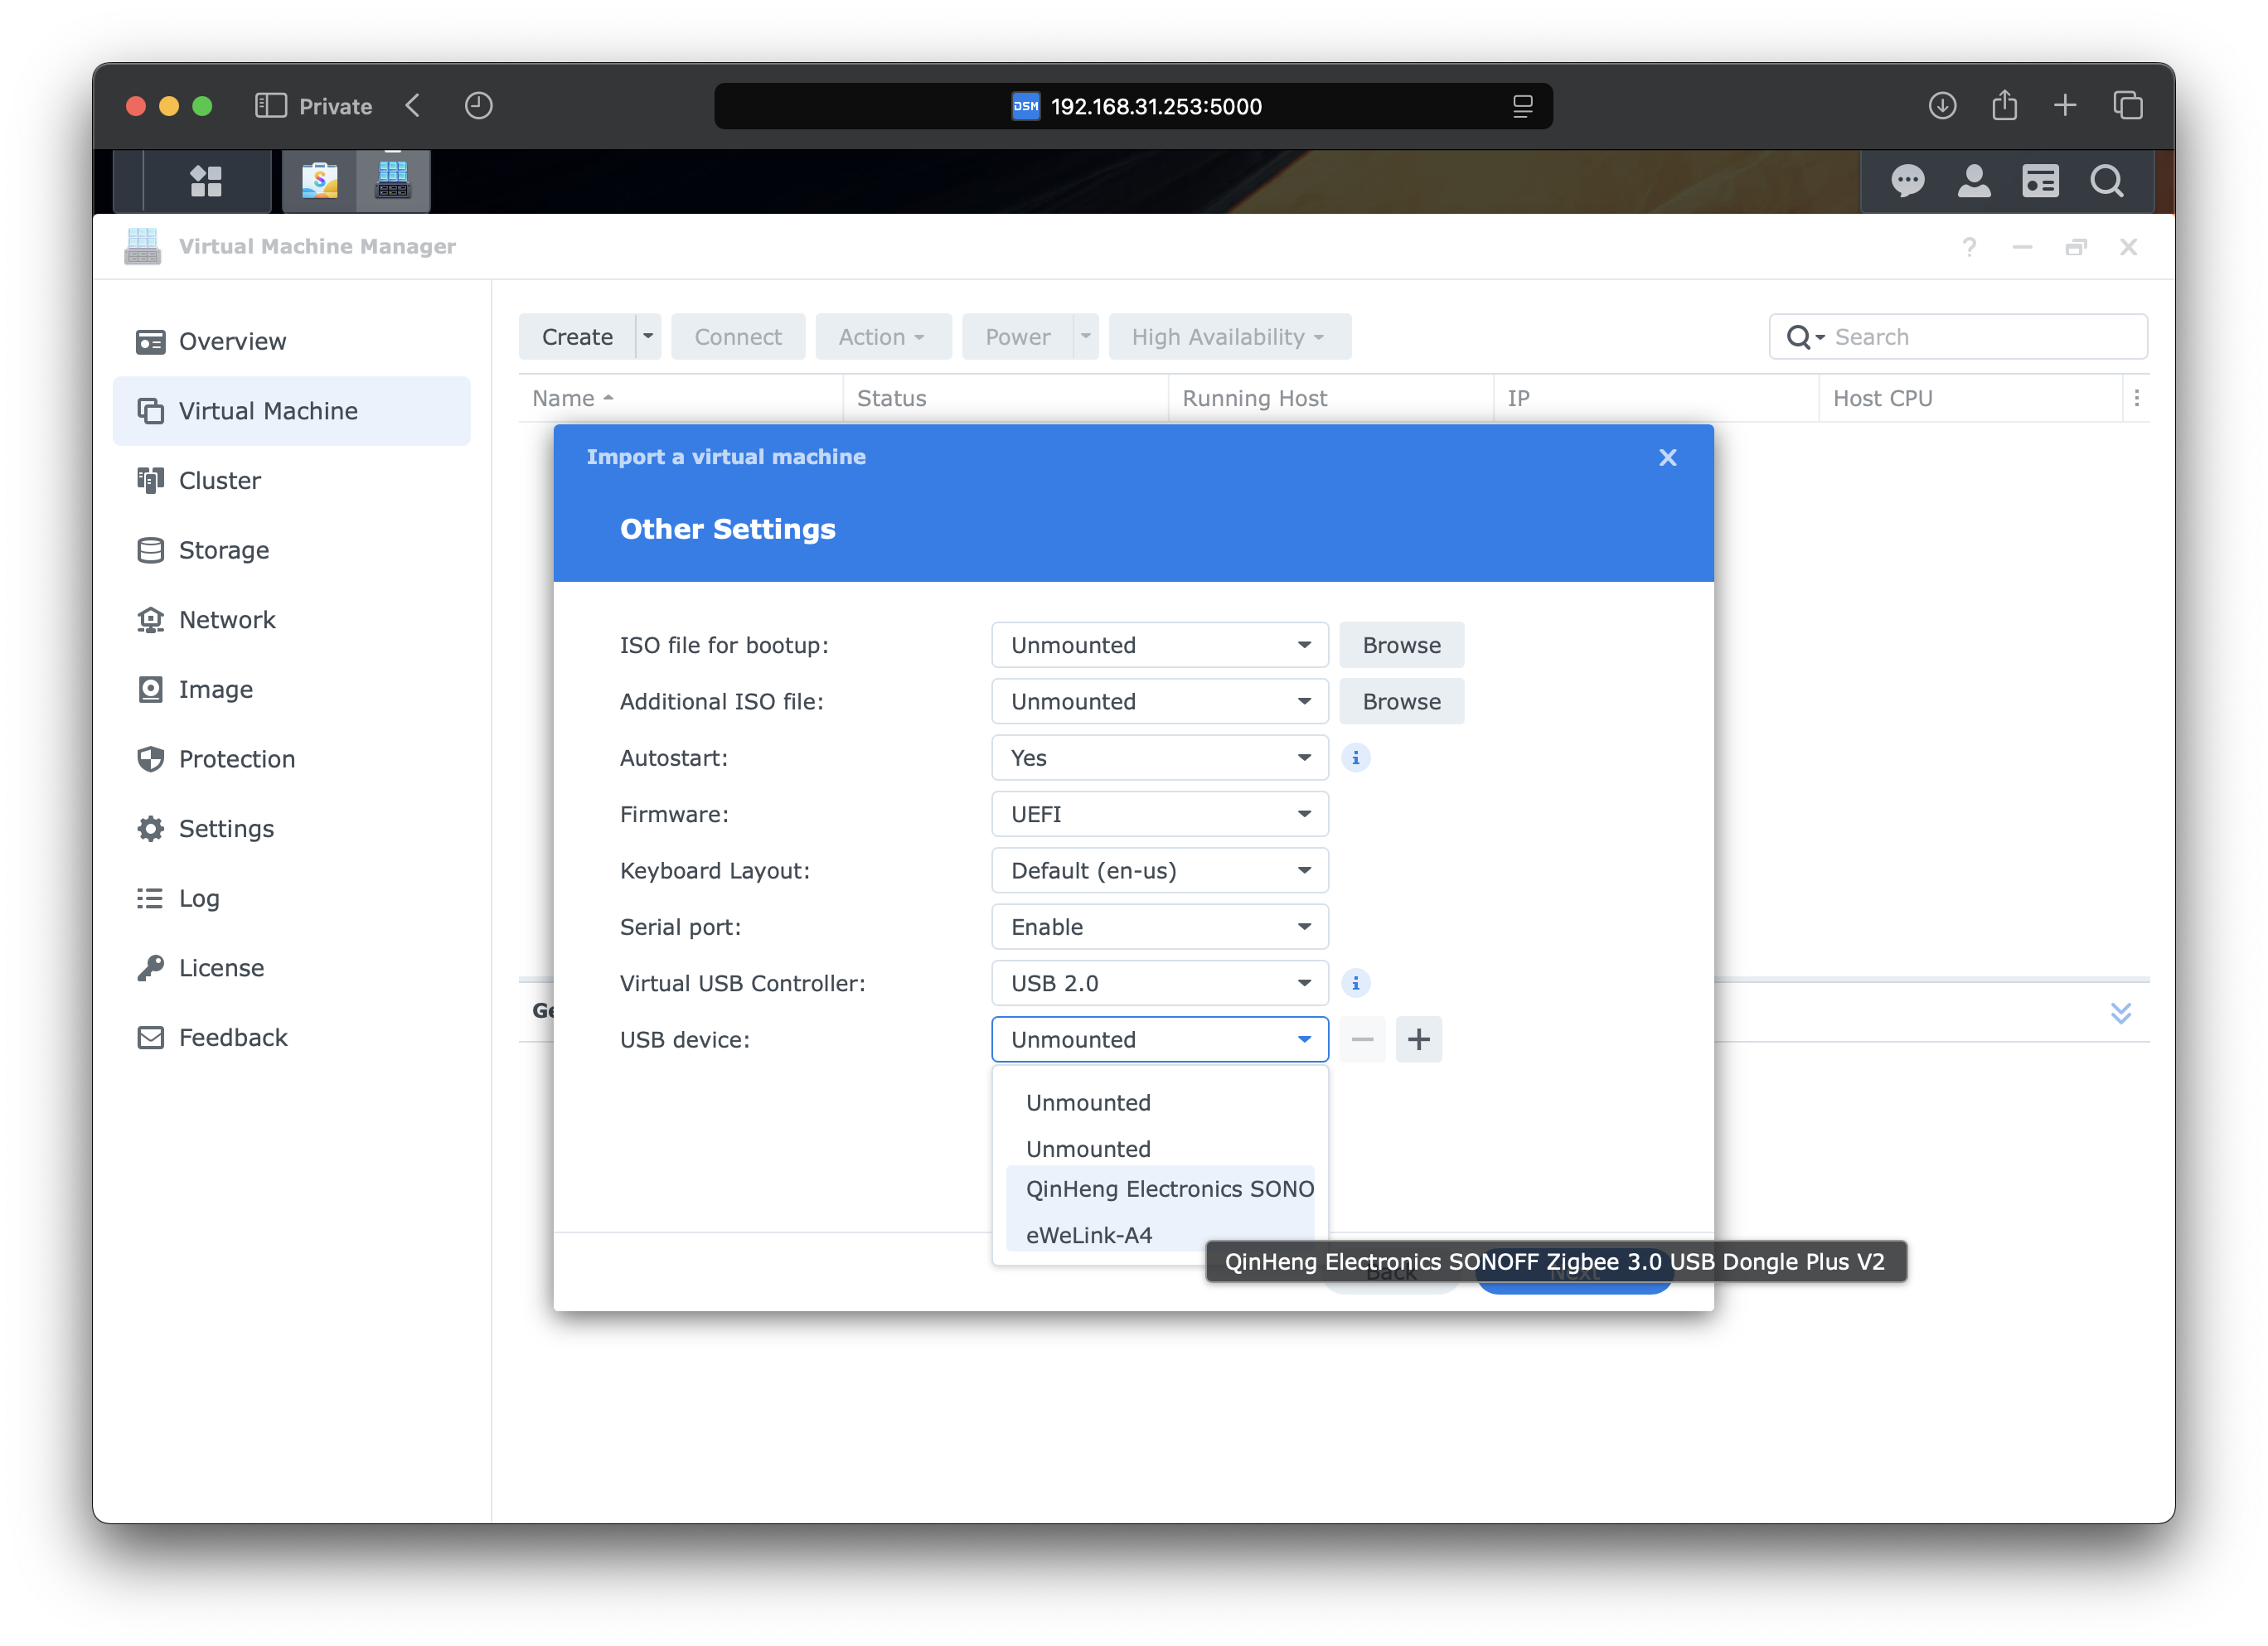The image size is (2268, 1646).
Task: Open Serial port Enable dropdown
Action: [x=1159, y=927]
